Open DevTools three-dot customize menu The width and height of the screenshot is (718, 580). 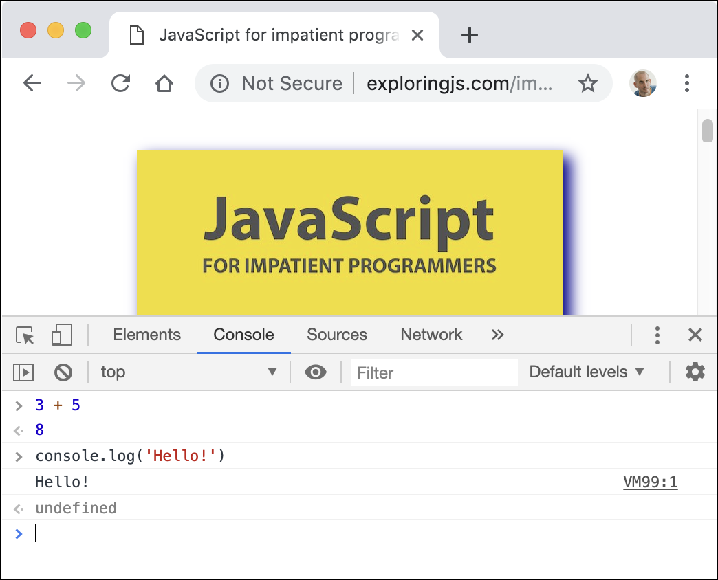(x=657, y=335)
